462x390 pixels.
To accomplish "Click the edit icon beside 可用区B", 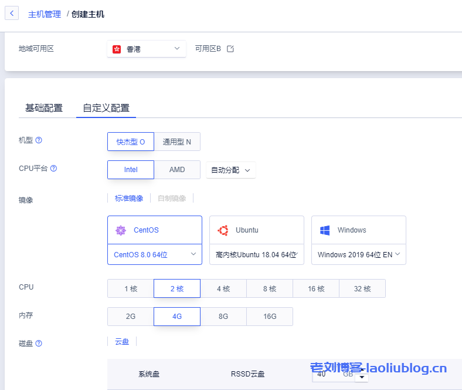I will pos(230,49).
